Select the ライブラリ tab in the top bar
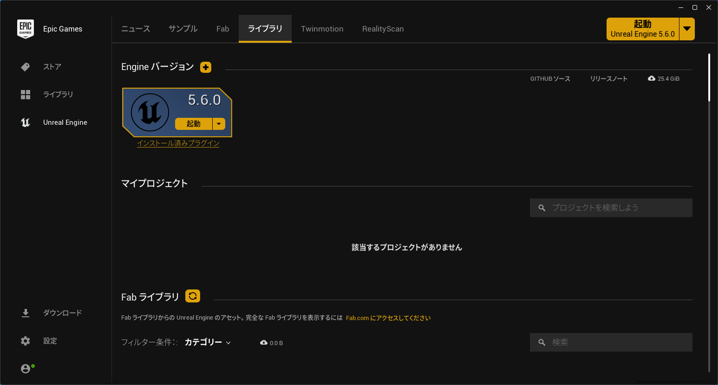 click(x=265, y=29)
